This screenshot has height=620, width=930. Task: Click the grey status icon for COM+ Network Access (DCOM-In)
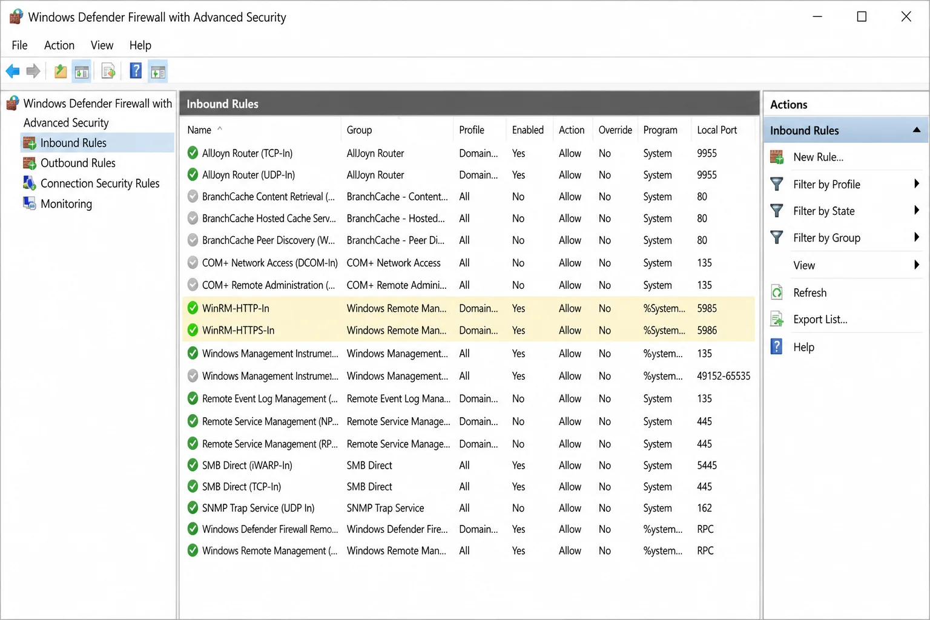(193, 262)
